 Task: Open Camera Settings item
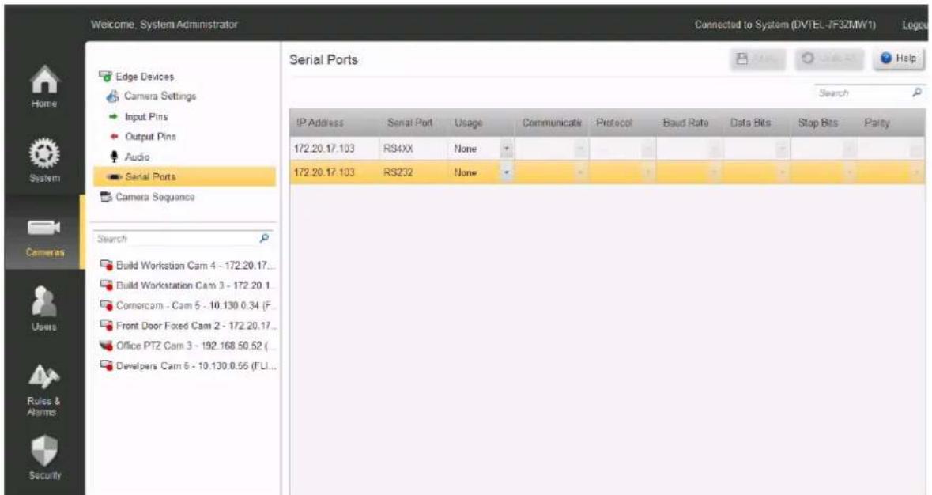[x=152, y=96]
